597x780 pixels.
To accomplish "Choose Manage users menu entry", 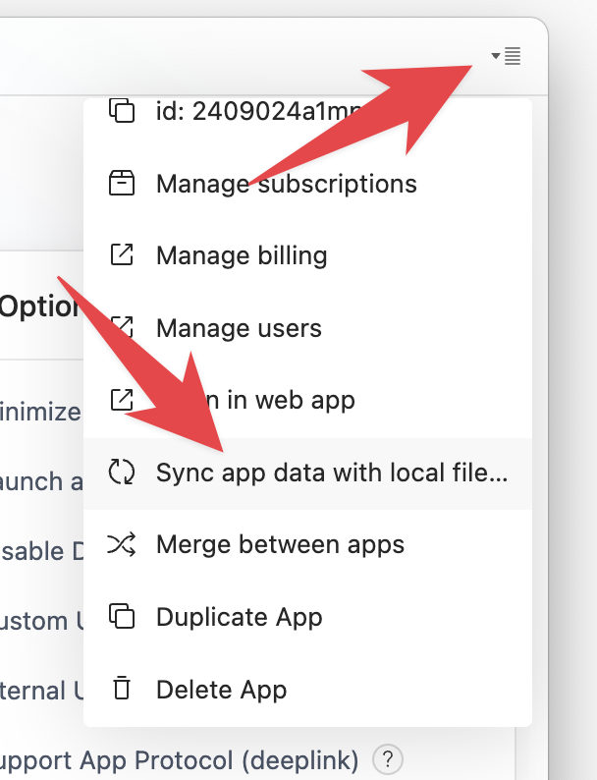I will tap(307, 328).
